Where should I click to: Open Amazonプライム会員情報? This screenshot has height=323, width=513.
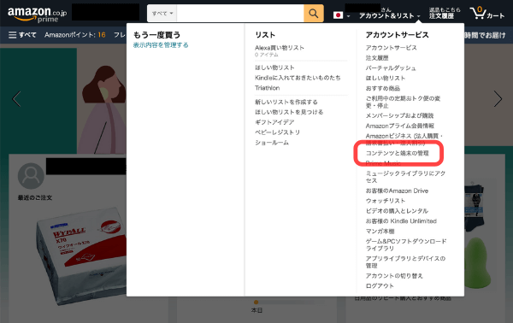click(400, 126)
